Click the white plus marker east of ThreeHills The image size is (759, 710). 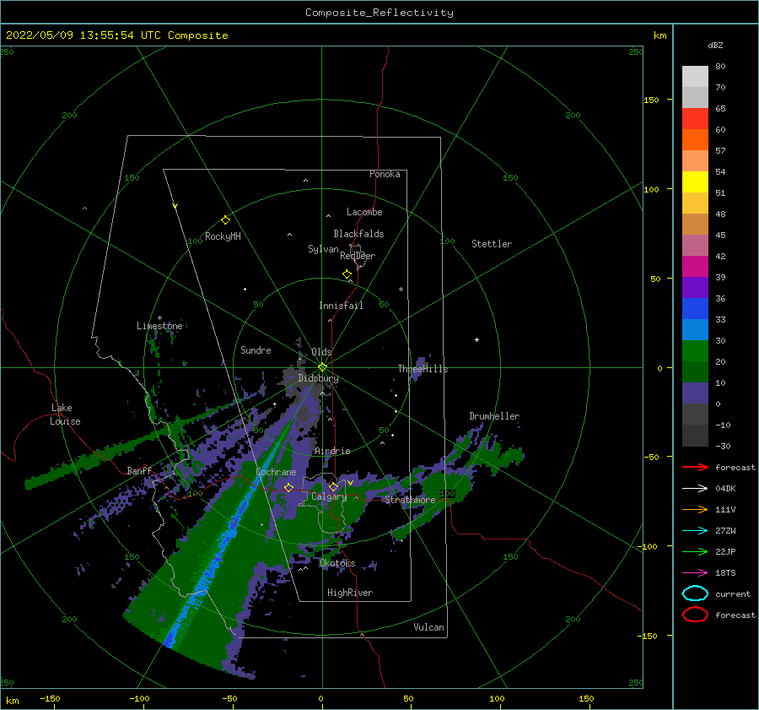[x=476, y=339]
